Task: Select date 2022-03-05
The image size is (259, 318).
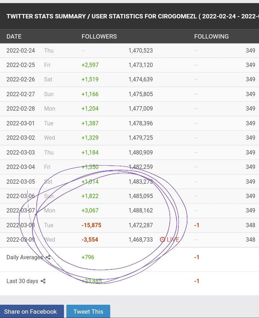Action: pos(21,182)
